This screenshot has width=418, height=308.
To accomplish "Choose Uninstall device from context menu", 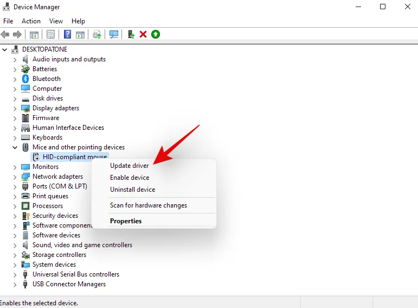I will (x=132, y=190).
